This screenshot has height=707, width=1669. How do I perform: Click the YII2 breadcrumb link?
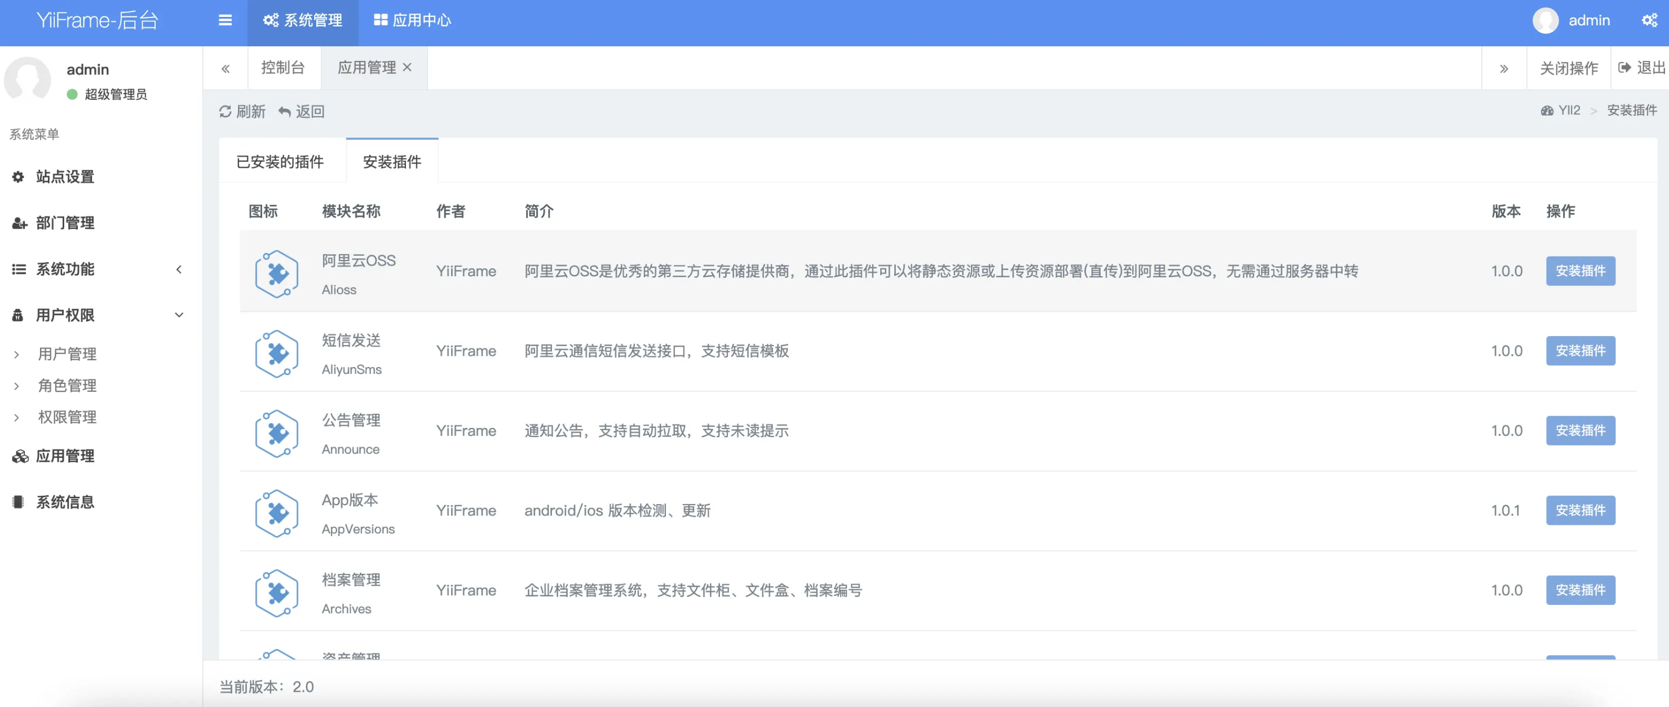pyautogui.click(x=1569, y=110)
